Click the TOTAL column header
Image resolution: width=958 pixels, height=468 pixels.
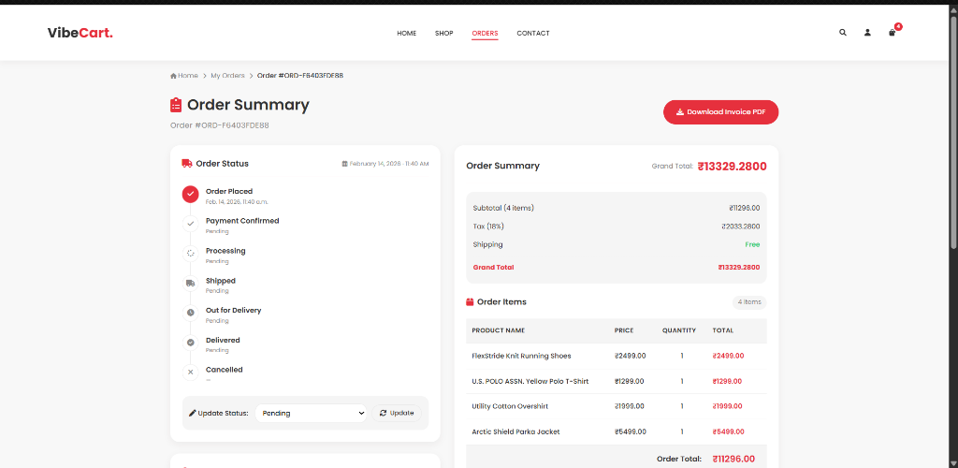(x=723, y=330)
